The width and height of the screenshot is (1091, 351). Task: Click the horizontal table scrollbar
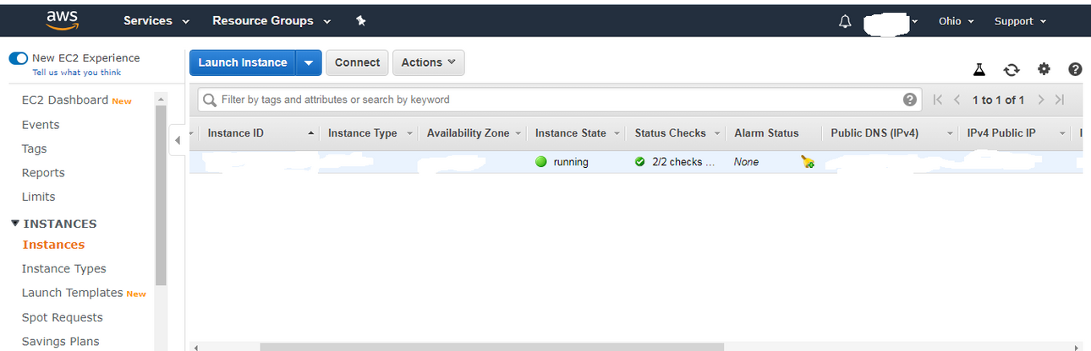click(x=491, y=347)
